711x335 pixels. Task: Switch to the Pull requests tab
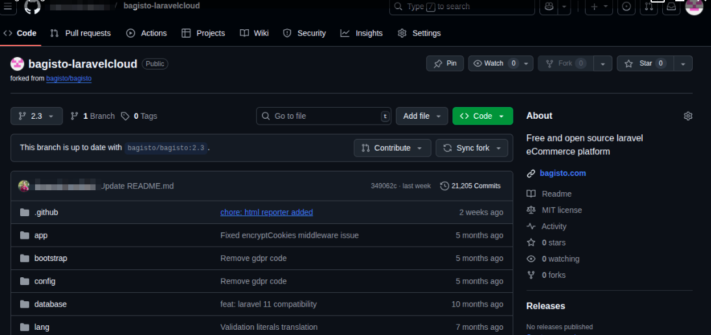(80, 33)
